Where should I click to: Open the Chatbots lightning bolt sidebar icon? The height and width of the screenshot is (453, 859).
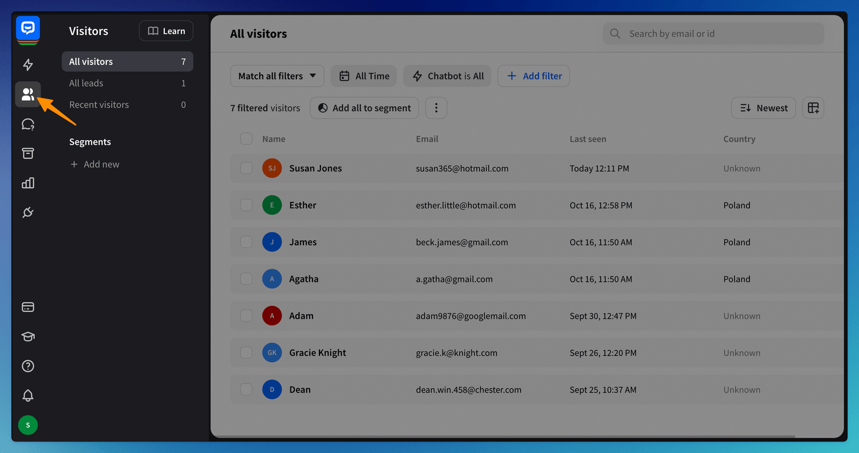(28, 65)
